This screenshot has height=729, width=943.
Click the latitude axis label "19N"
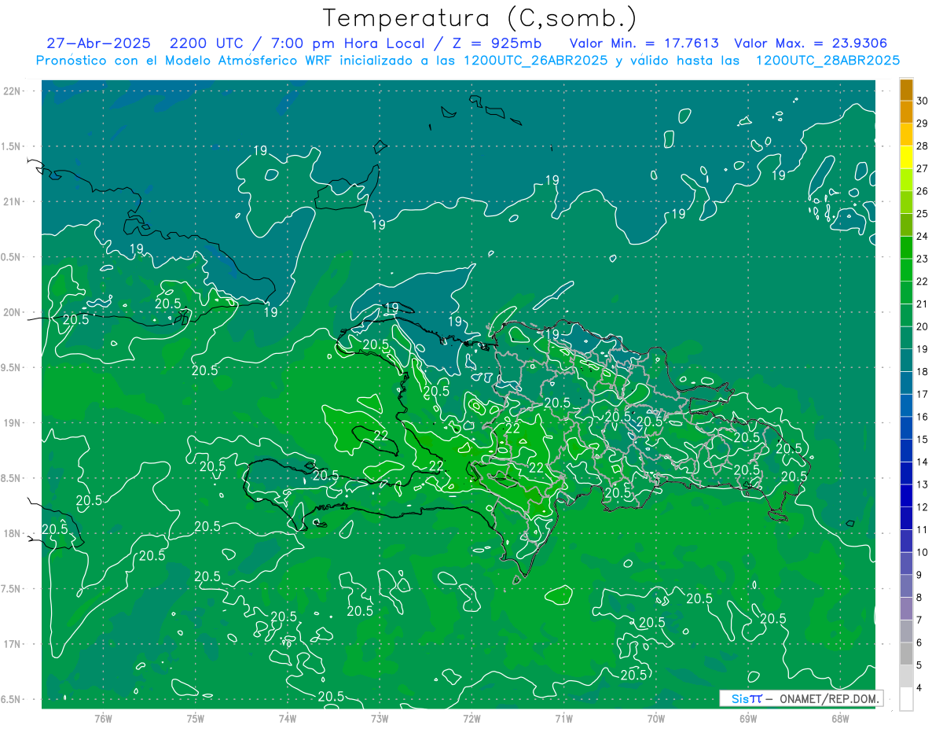[13, 423]
